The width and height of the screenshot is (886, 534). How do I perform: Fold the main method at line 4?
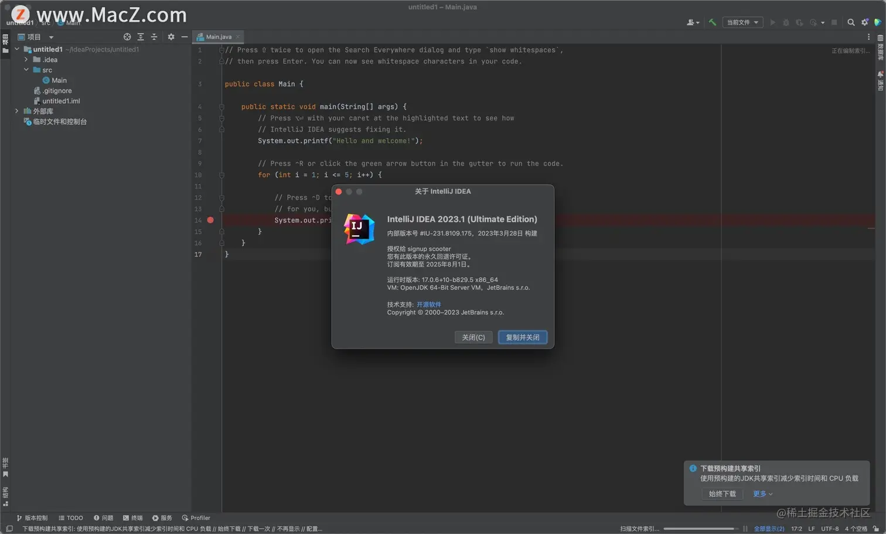(x=222, y=107)
